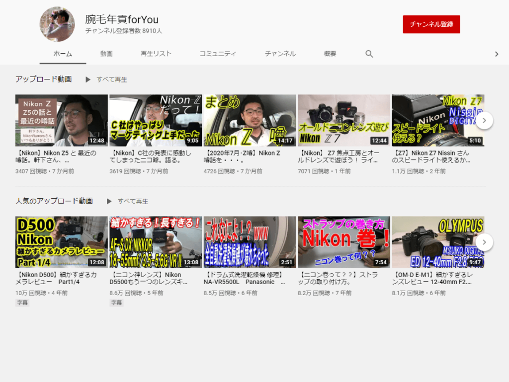Open the Nikon Z5 の話と最近の噂話 thumbnail

pos(61,120)
